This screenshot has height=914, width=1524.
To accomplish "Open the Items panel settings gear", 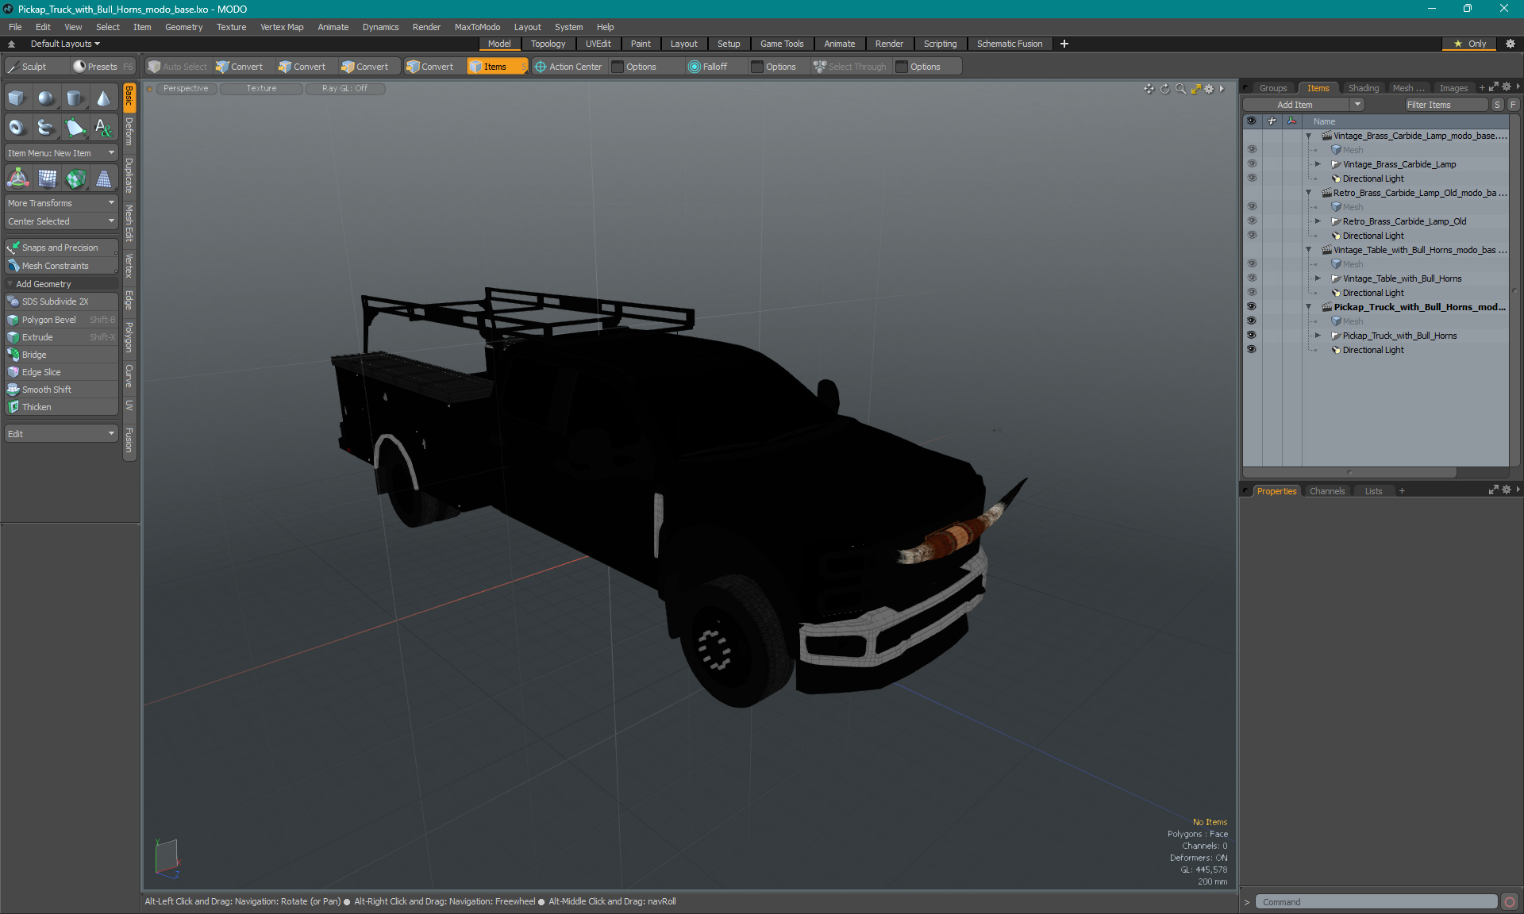I will 1506,87.
